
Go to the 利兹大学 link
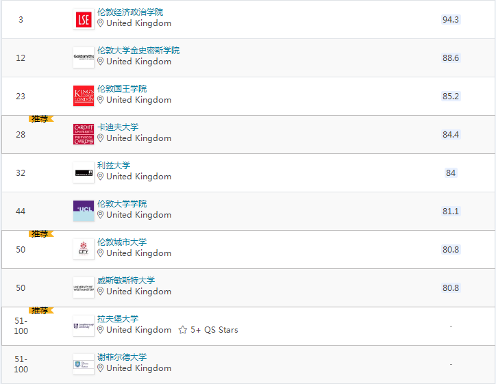tap(114, 166)
